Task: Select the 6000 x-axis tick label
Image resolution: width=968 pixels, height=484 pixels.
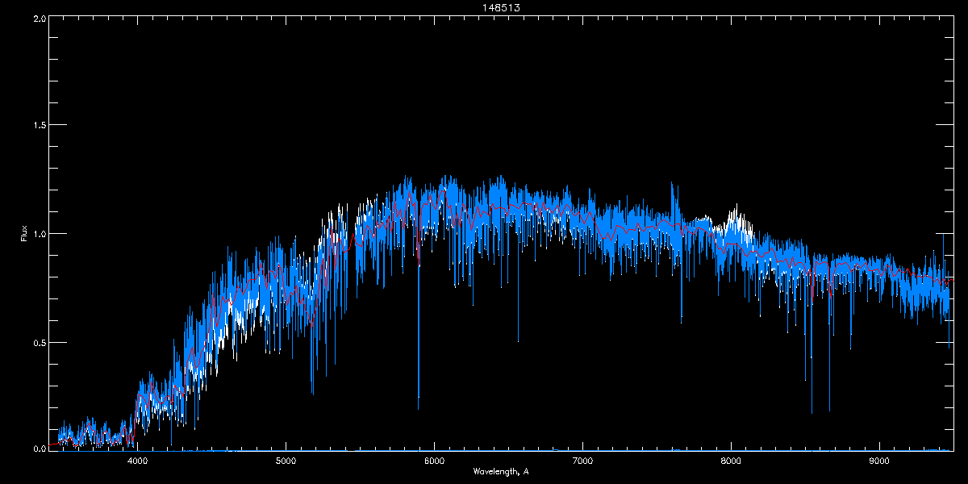Action: pos(434,461)
